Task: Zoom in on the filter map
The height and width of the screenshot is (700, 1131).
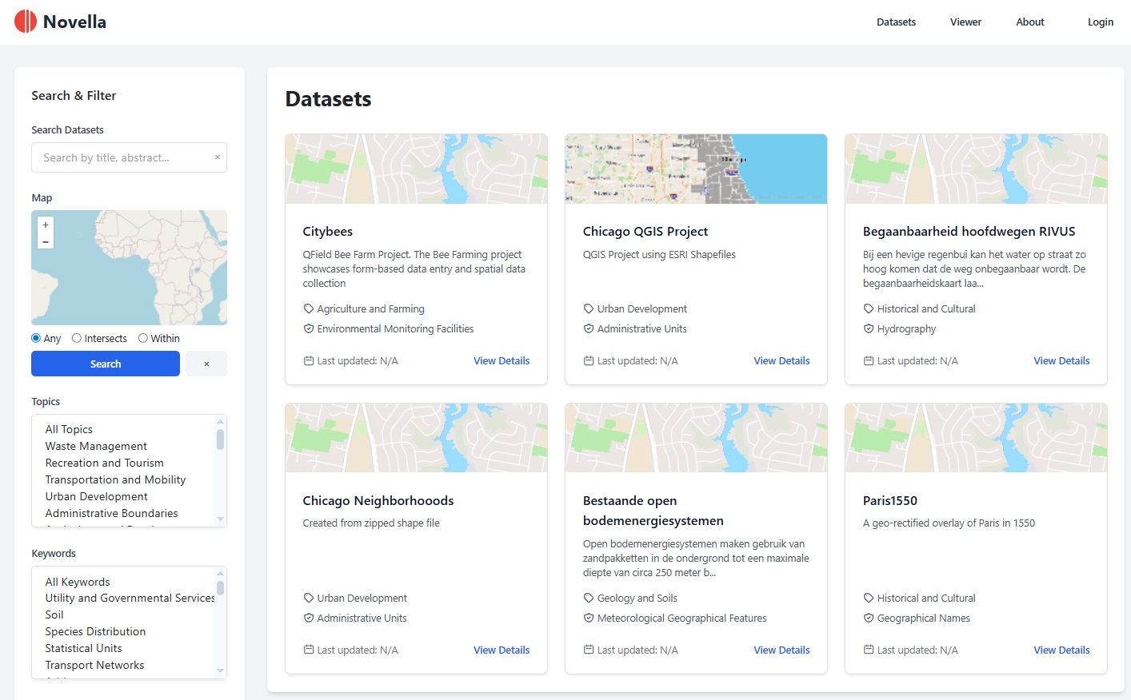Action: tap(46, 225)
